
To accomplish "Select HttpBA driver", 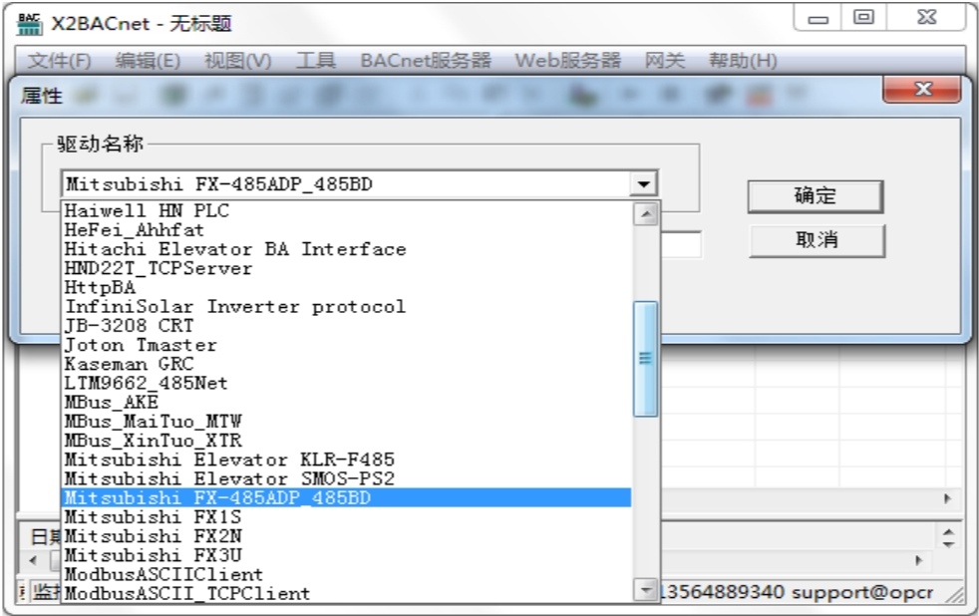I will pos(347,288).
